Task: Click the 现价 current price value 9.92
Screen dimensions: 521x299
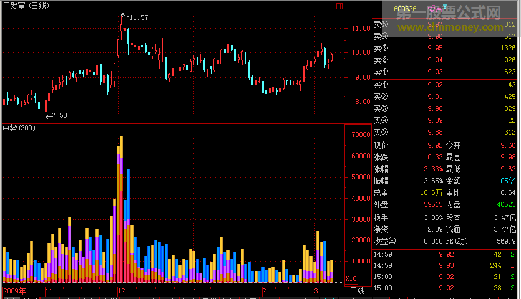Action: point(435,145)
